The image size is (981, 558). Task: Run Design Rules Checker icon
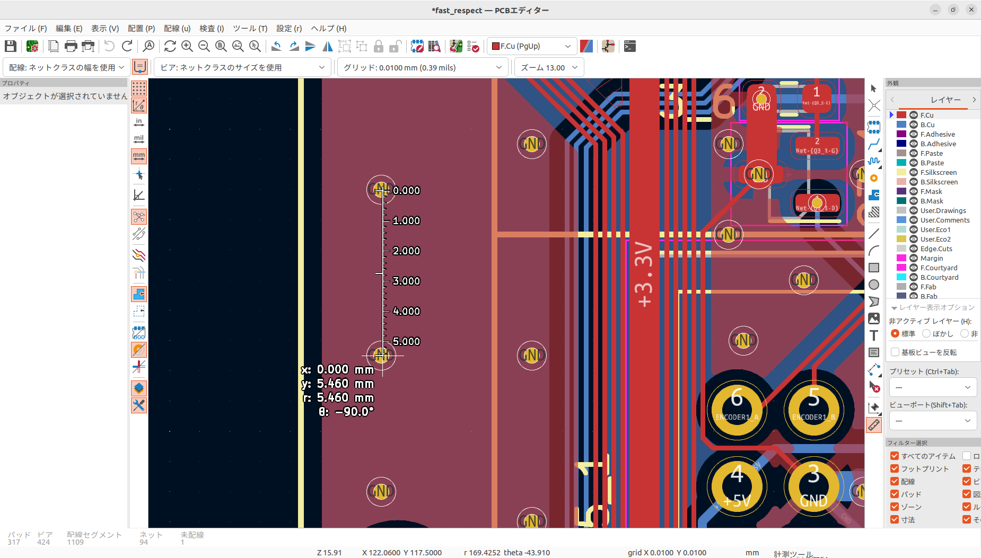point(474,47)
